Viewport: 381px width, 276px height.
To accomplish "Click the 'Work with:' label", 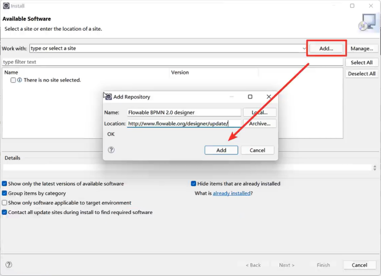I will [14, 48].
